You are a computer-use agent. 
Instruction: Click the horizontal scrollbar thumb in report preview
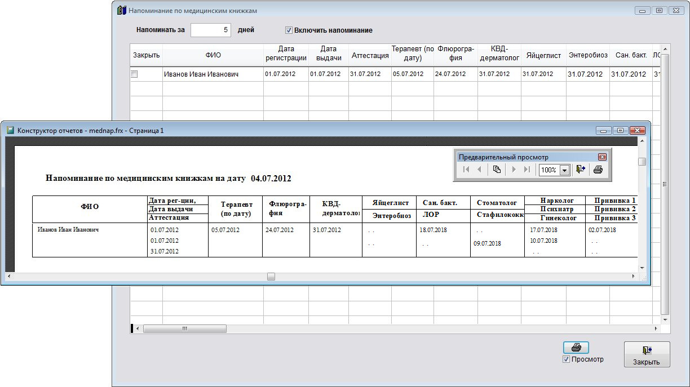[x=271, y=277]
